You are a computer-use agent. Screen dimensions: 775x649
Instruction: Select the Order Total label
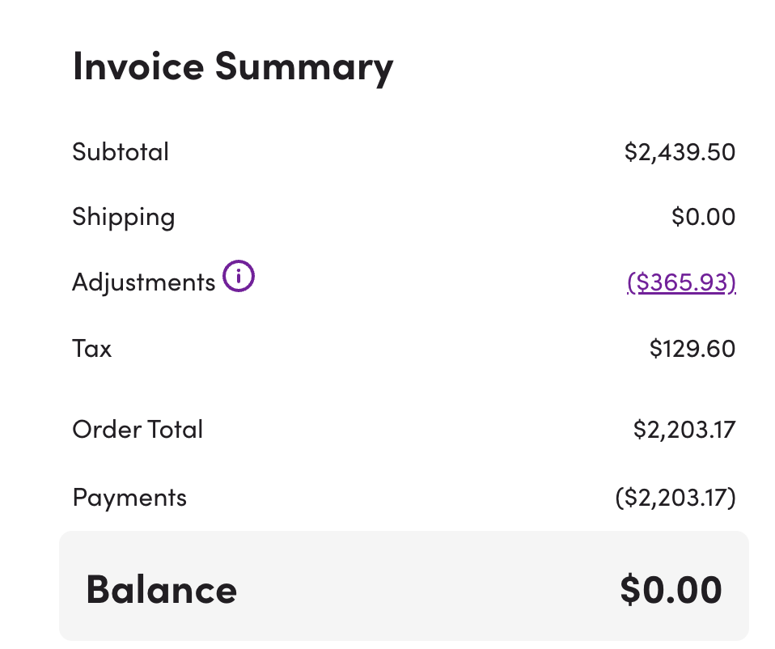(138, 429)
